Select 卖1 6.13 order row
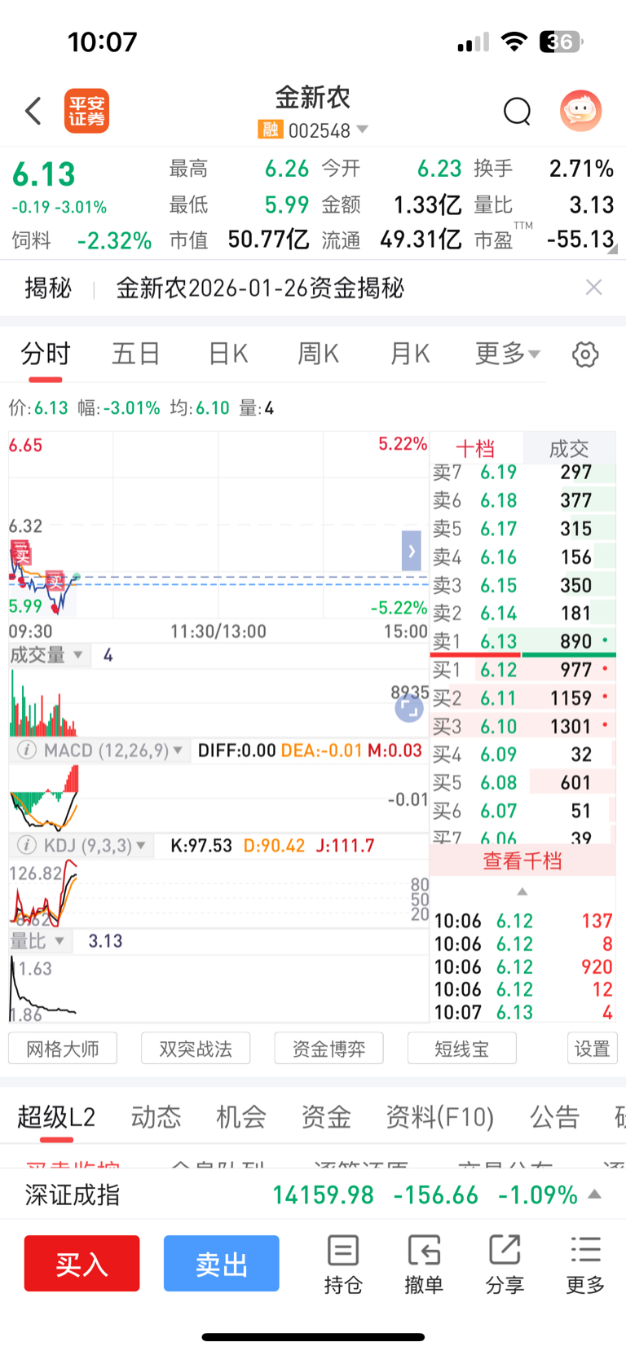The image size is (626, 1355). 522,641
